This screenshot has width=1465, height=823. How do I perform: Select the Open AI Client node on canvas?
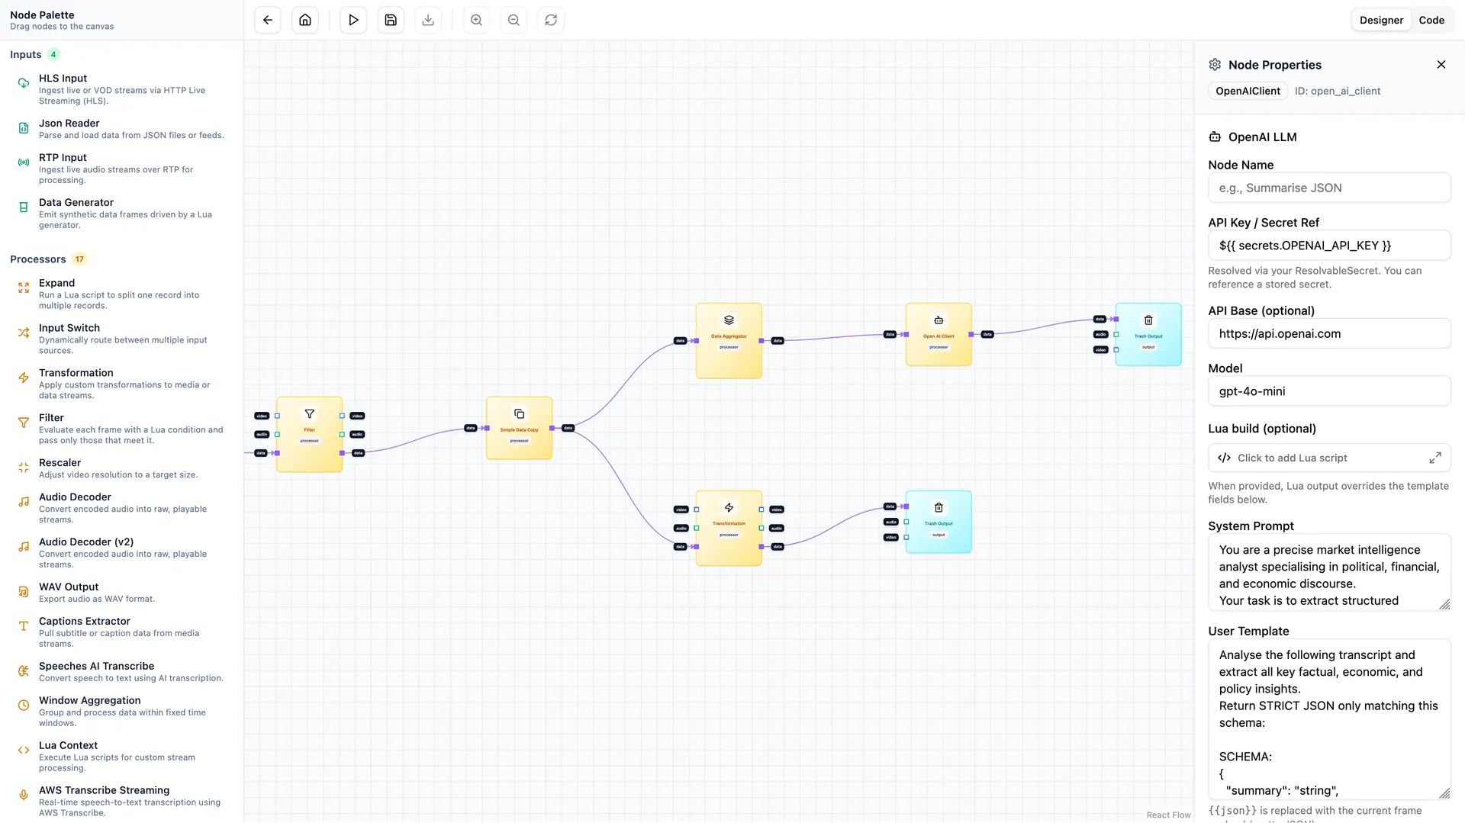point(938,334)
